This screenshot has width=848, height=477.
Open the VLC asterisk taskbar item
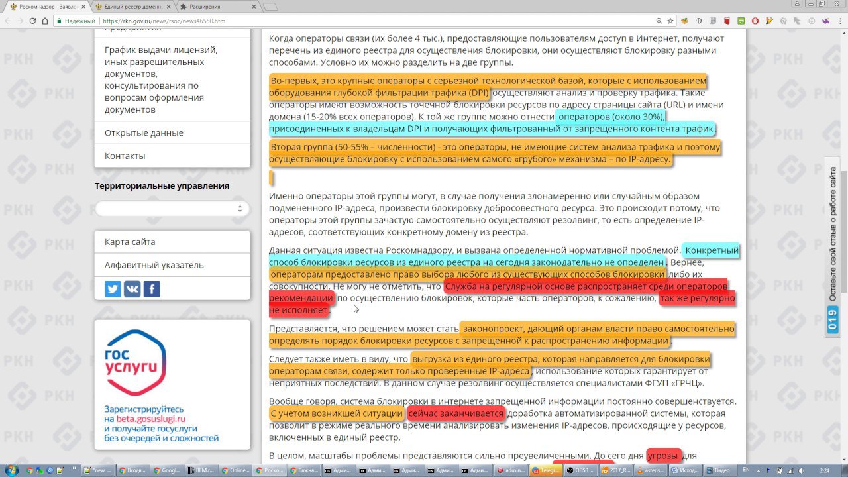point(649,470)
